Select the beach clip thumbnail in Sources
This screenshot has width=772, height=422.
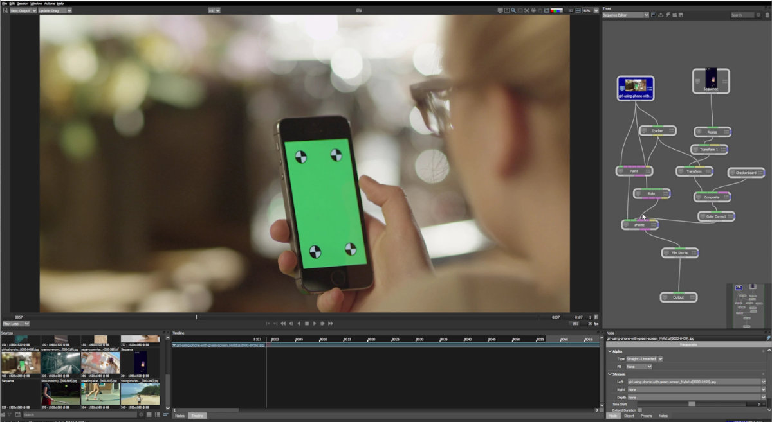[x=140, y=394]
